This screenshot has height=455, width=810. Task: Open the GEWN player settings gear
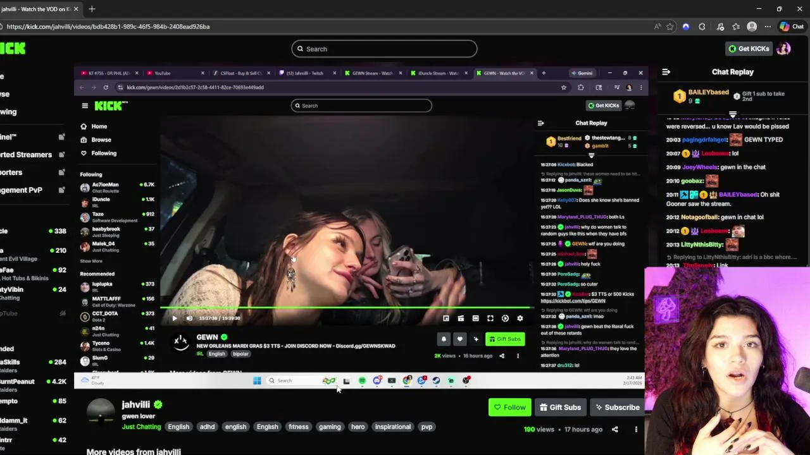point(520,318)
